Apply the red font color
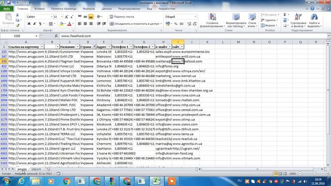Screen dimensions: 331x186 click(69, 24)
